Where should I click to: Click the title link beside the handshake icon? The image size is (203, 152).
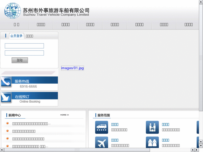166,124
